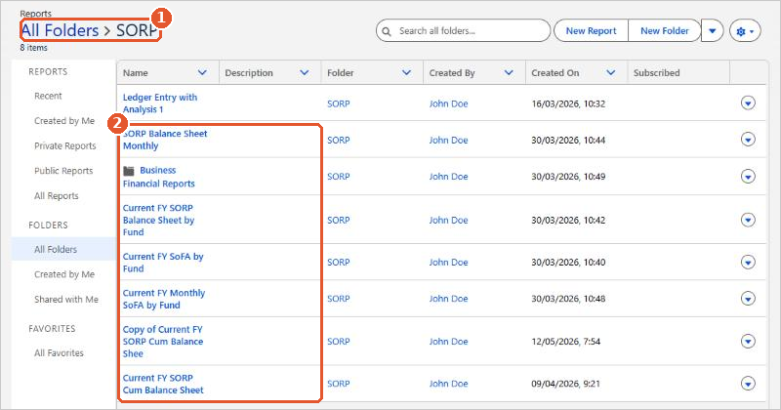
Task: Open Current FY SORP Balance Sheet by Fund
Action: pos(158,220)
